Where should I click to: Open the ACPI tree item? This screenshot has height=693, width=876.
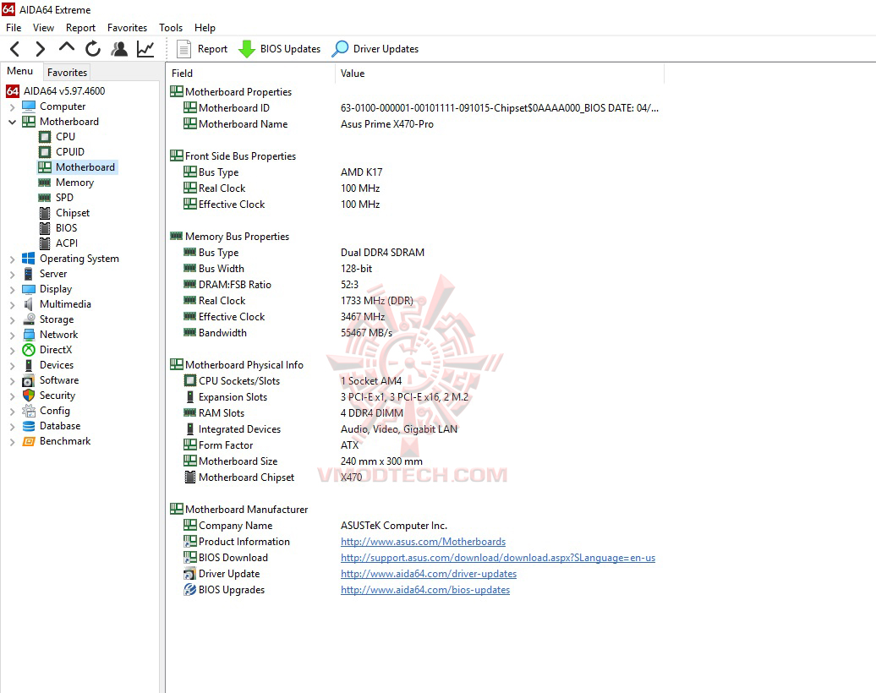click(58, 243)
